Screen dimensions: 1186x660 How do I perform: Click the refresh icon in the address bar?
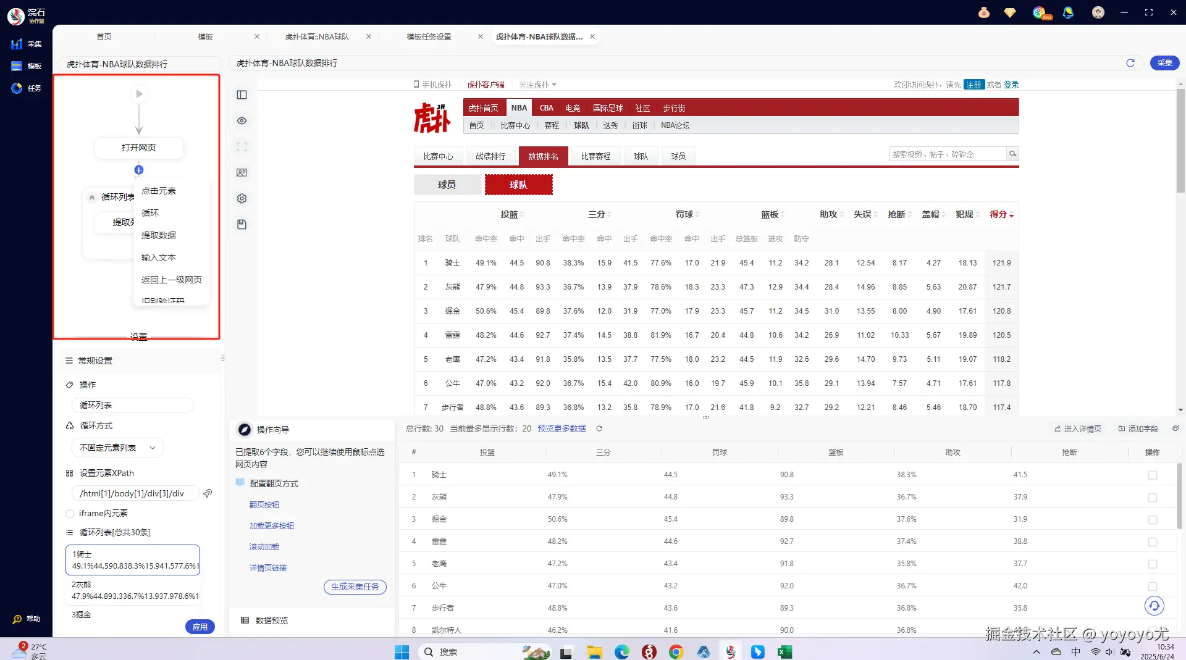tap(1130, 63)
